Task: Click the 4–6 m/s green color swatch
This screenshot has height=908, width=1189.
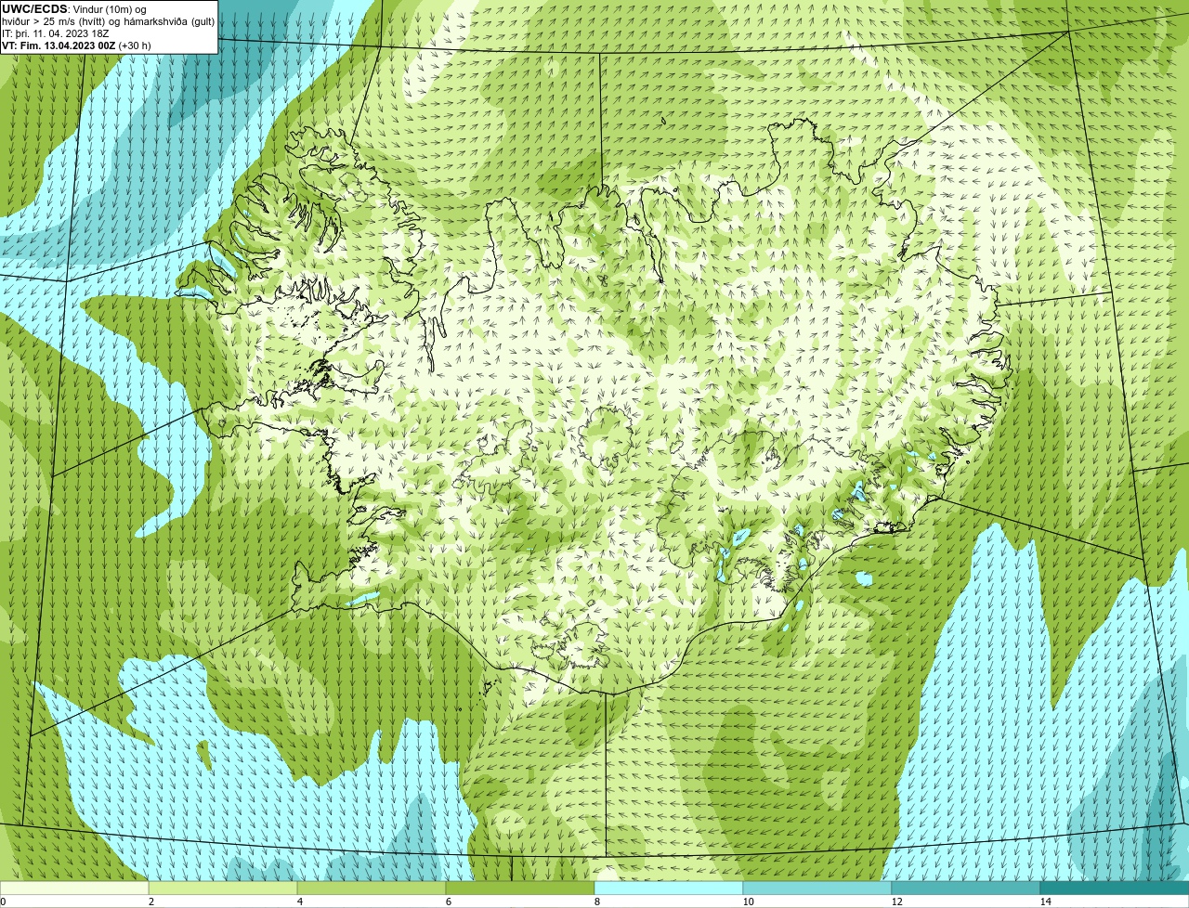Action: pyautogui.click(x=372, y=888)
